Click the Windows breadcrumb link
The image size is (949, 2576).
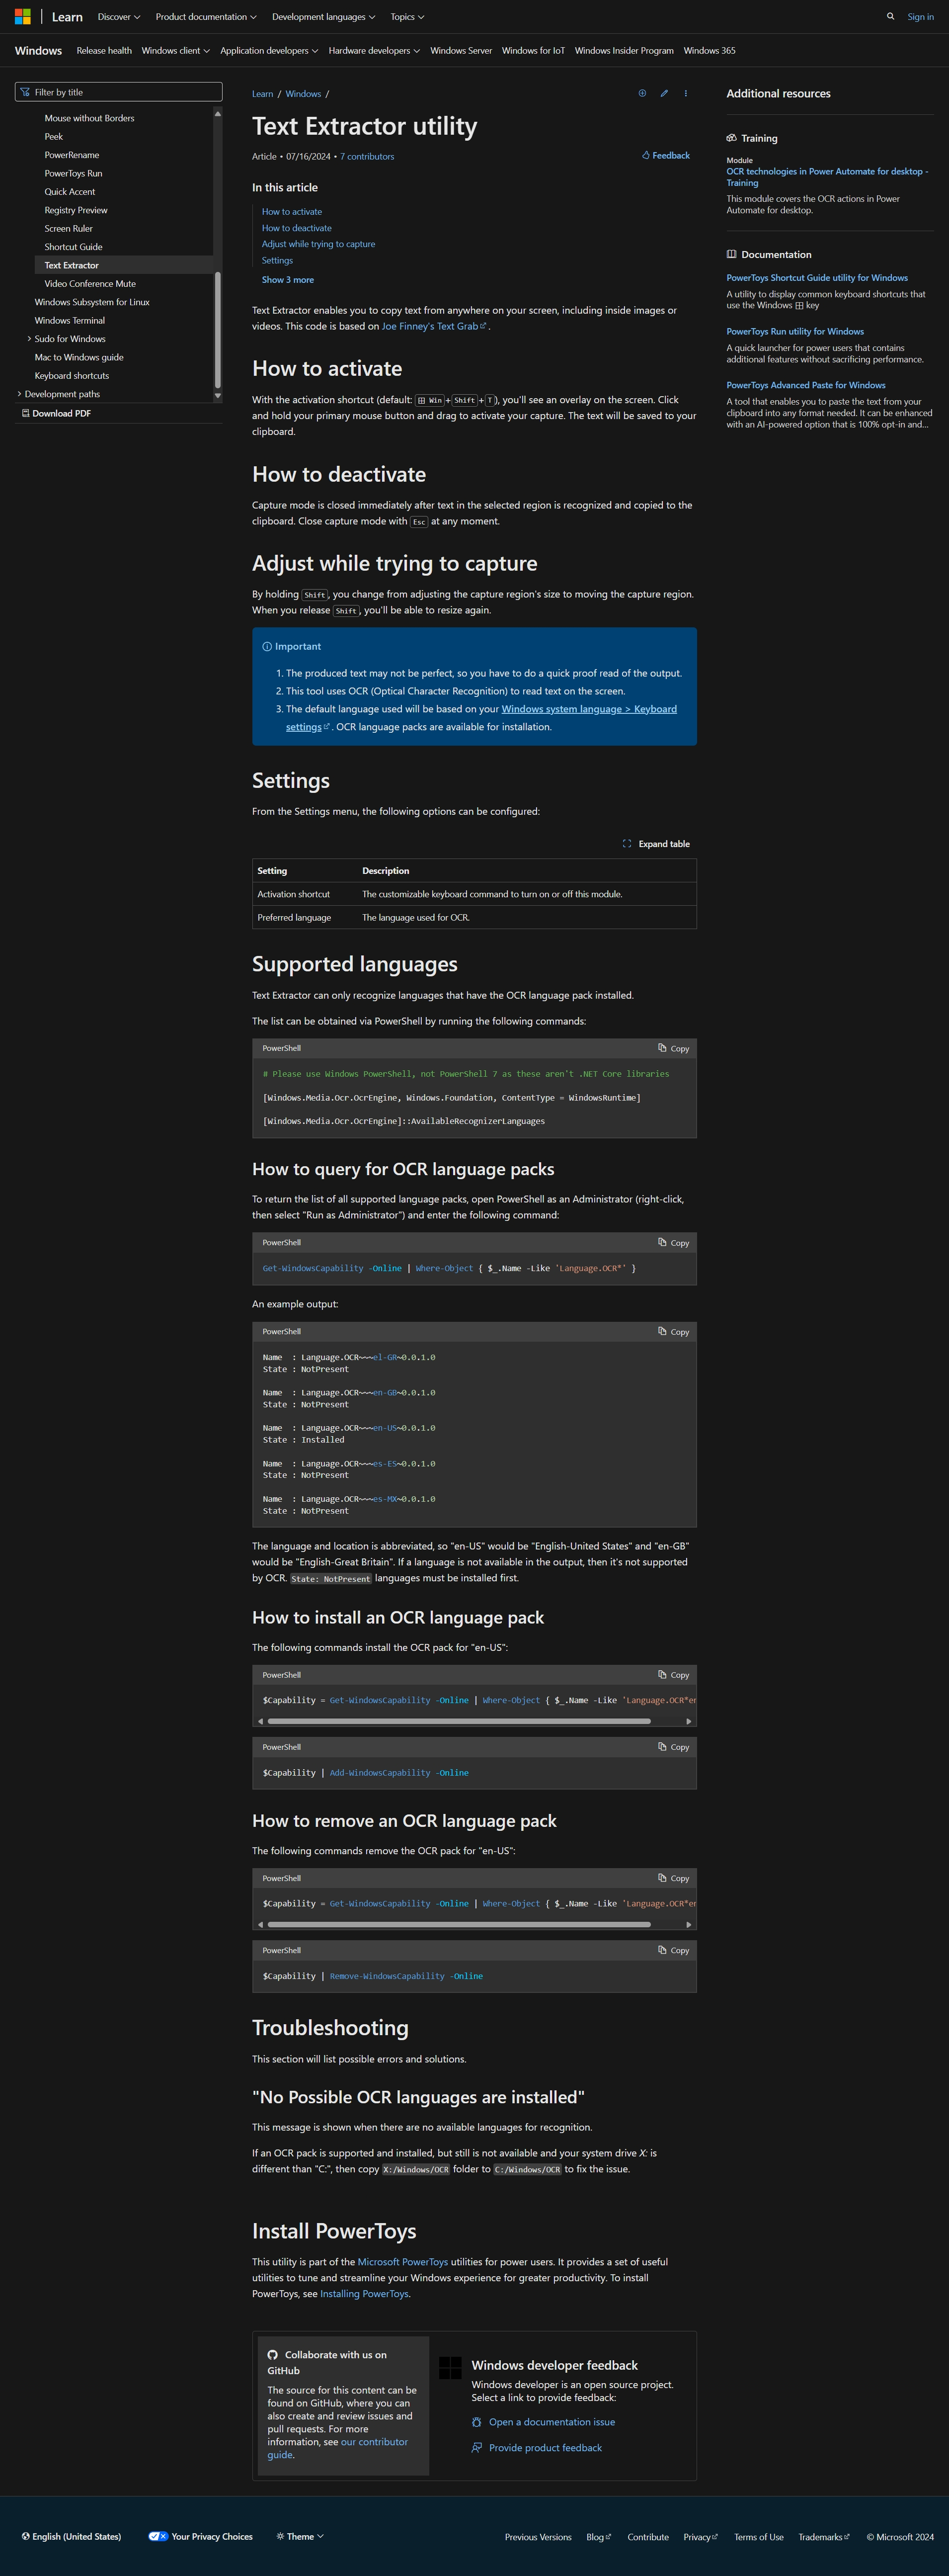[303, 94]
